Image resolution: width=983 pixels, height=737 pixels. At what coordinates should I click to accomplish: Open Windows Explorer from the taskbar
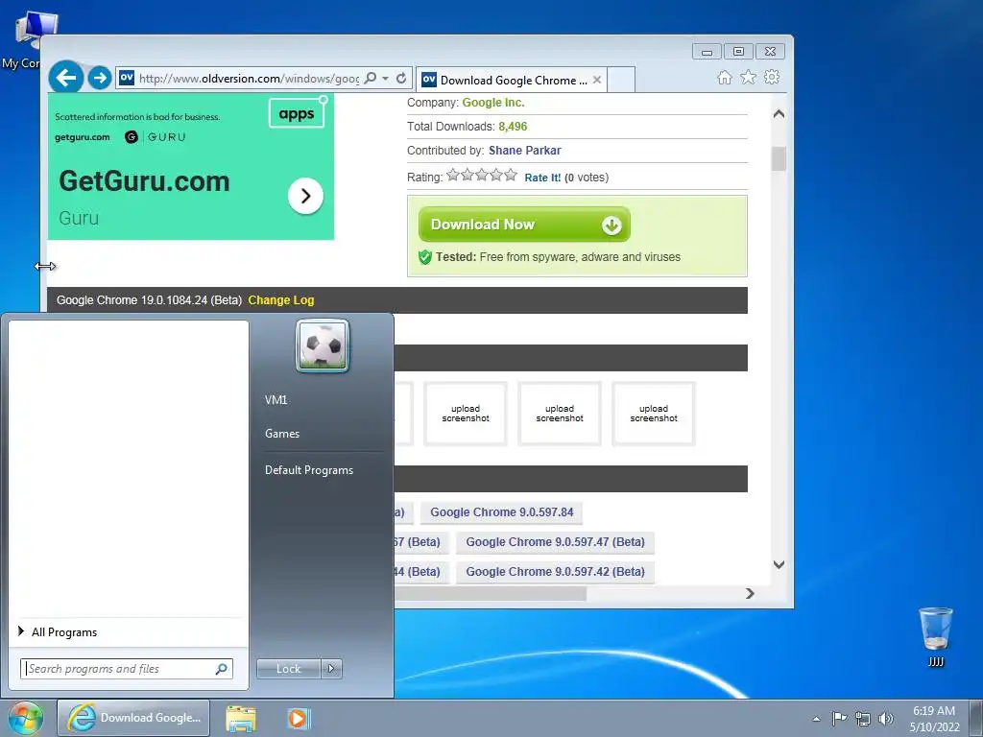click(x=241, y=719)
